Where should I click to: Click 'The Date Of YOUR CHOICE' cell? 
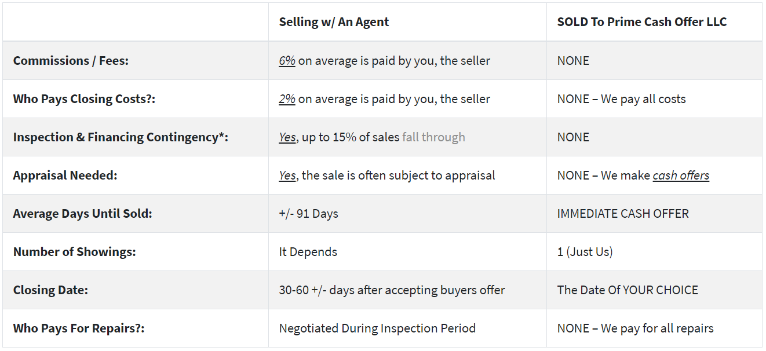[x=628, y=290]
